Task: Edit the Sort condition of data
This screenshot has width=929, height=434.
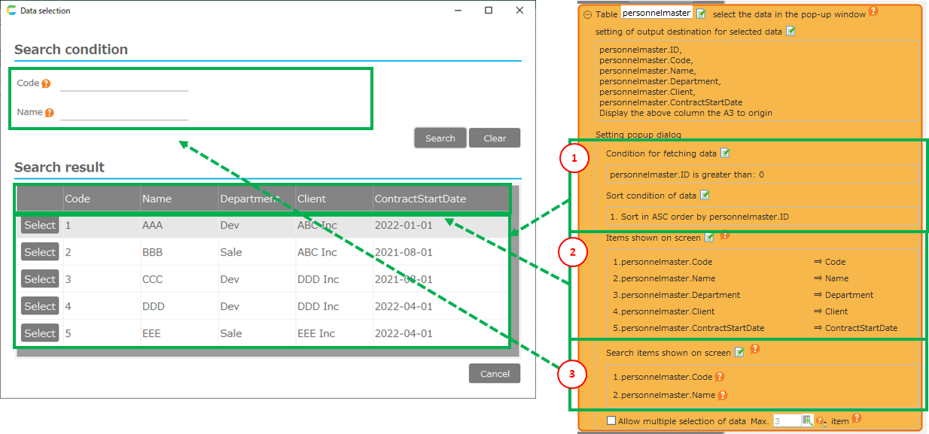Action: (x=705, y=196)
